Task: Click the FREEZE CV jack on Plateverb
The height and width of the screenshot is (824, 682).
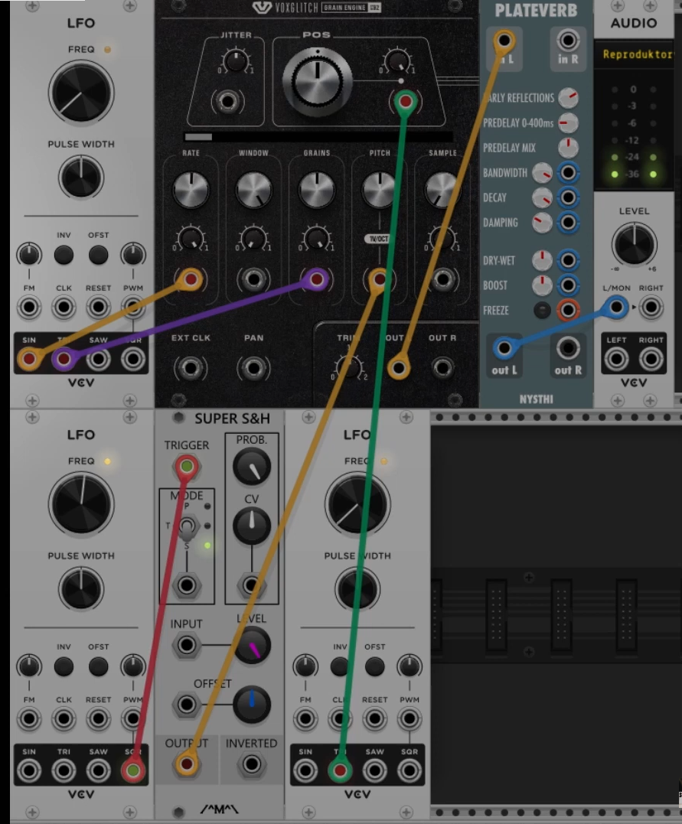Action: pos(568,310)
